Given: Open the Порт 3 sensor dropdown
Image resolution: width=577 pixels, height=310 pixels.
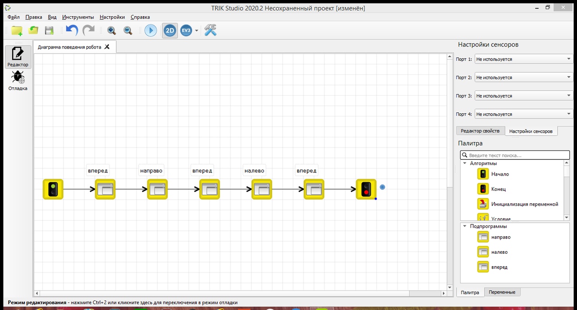Looking at the screenshot, I should pos(523,96).
